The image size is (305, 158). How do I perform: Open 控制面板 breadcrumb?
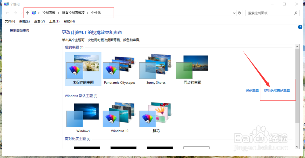coord(48,13)
